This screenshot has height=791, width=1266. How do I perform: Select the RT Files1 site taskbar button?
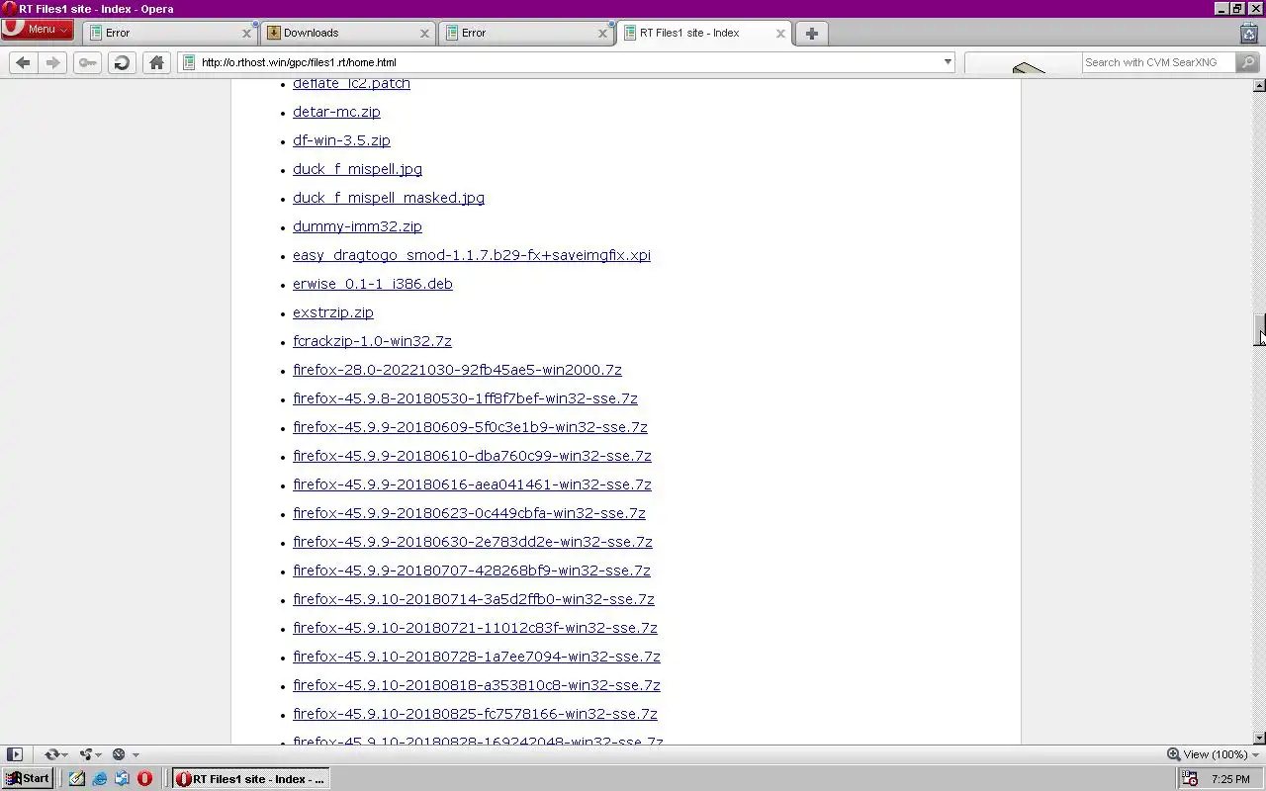250,778
